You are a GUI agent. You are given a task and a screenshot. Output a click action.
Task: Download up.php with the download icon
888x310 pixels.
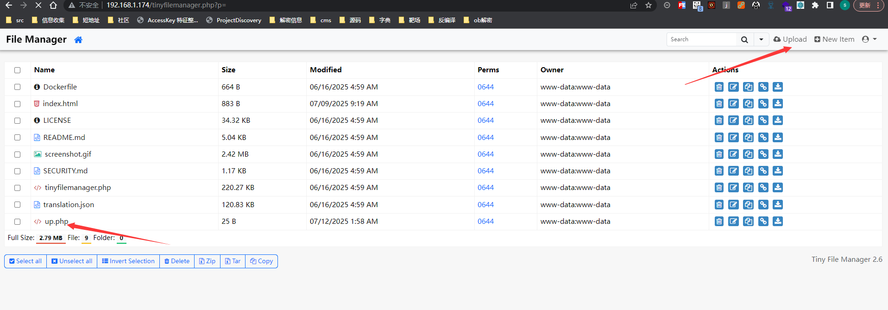tap(778, 221)
